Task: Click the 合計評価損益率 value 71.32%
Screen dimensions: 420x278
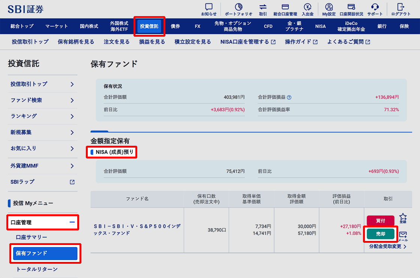Action: click(x=391, y=110)
